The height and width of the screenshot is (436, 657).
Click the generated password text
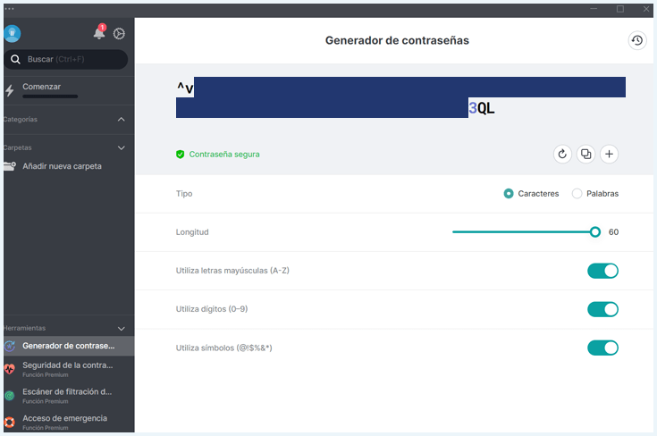400,97
